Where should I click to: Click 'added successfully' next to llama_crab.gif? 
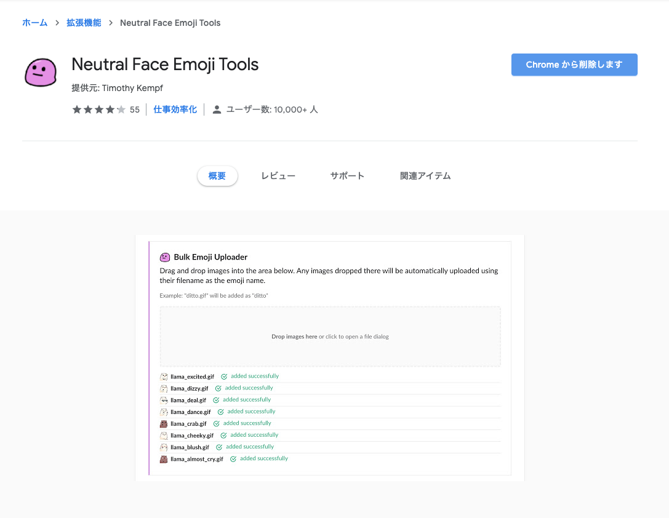pos(247,423)
